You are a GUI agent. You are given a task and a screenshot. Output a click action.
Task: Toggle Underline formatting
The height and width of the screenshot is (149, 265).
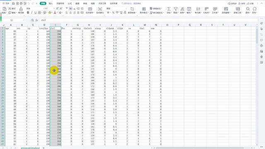point(35,13)
